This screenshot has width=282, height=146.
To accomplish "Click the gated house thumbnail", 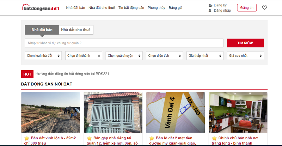I will (113, 112).
